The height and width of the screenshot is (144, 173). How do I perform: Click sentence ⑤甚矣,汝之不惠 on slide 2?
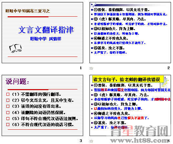(x=109, y=48)
